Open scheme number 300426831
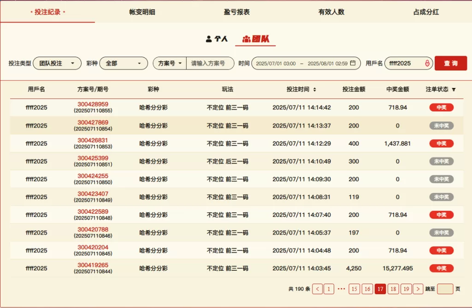This screenshot has height=308, width=472. click(x=93, y=140)
